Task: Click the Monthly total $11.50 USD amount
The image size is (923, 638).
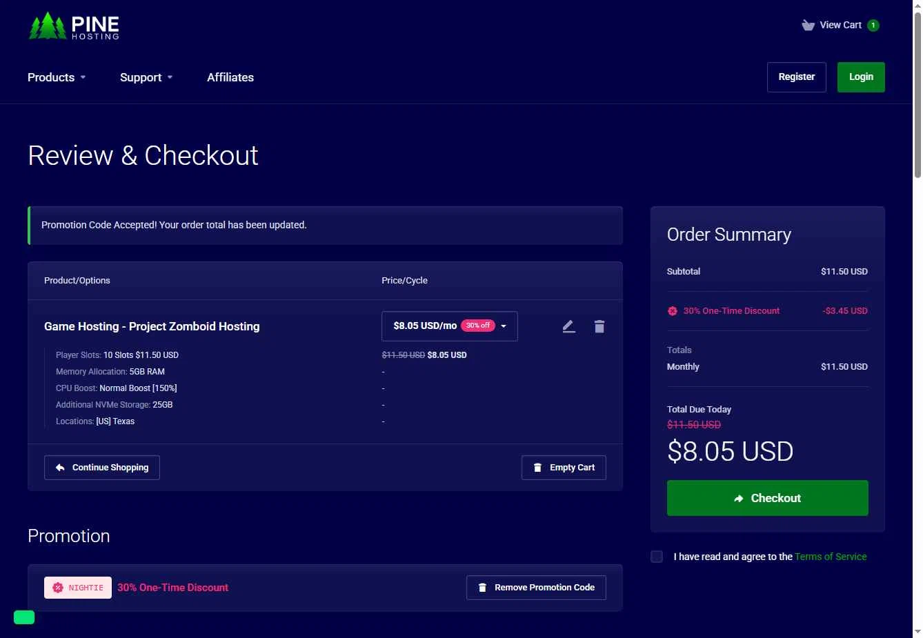Action: coord(844,367)
